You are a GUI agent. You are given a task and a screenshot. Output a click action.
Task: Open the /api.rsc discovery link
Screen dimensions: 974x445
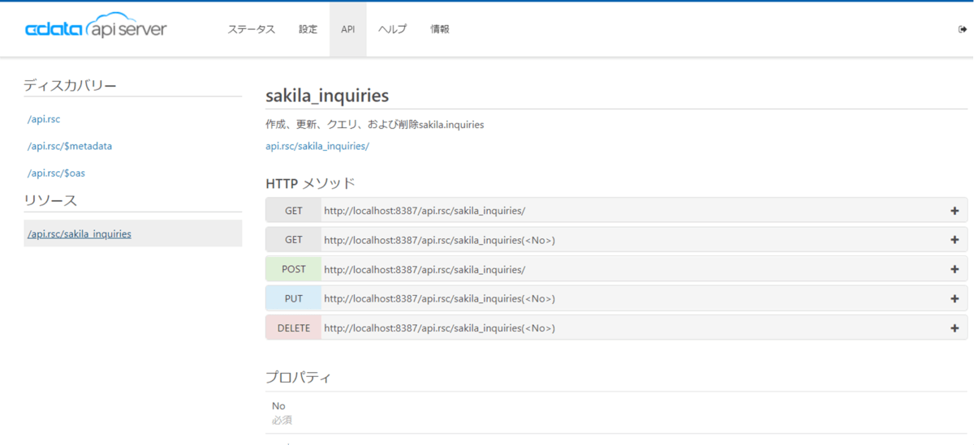coord(44,119)
